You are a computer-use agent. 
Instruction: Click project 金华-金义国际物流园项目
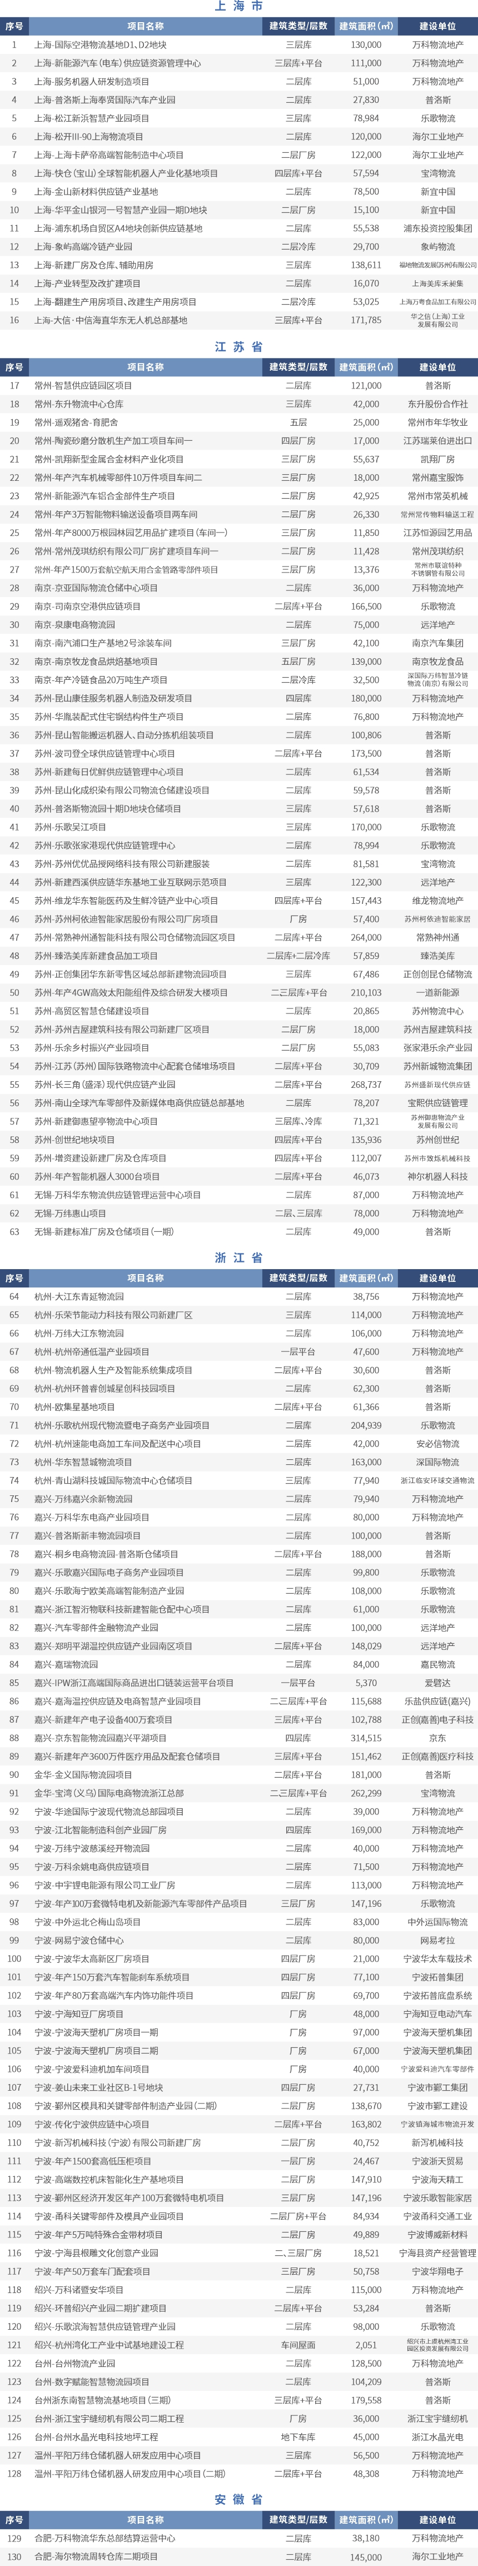[83, 1775]
